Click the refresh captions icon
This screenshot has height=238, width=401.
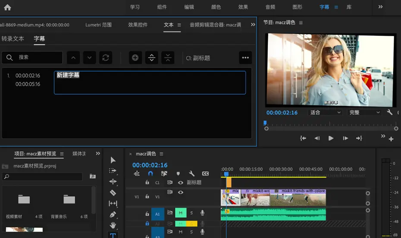pos(106,58)
